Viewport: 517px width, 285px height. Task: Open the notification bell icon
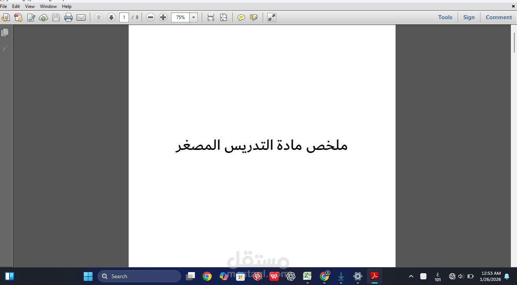pos(507,276)
